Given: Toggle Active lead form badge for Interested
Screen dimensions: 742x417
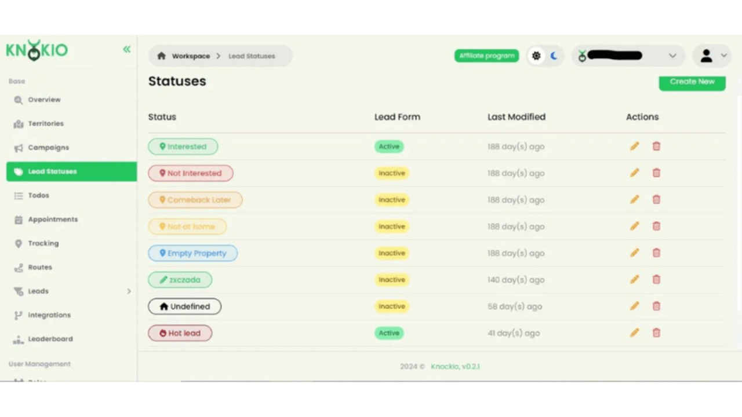Looking at the screenshot, I should click(x=389, y=147).
